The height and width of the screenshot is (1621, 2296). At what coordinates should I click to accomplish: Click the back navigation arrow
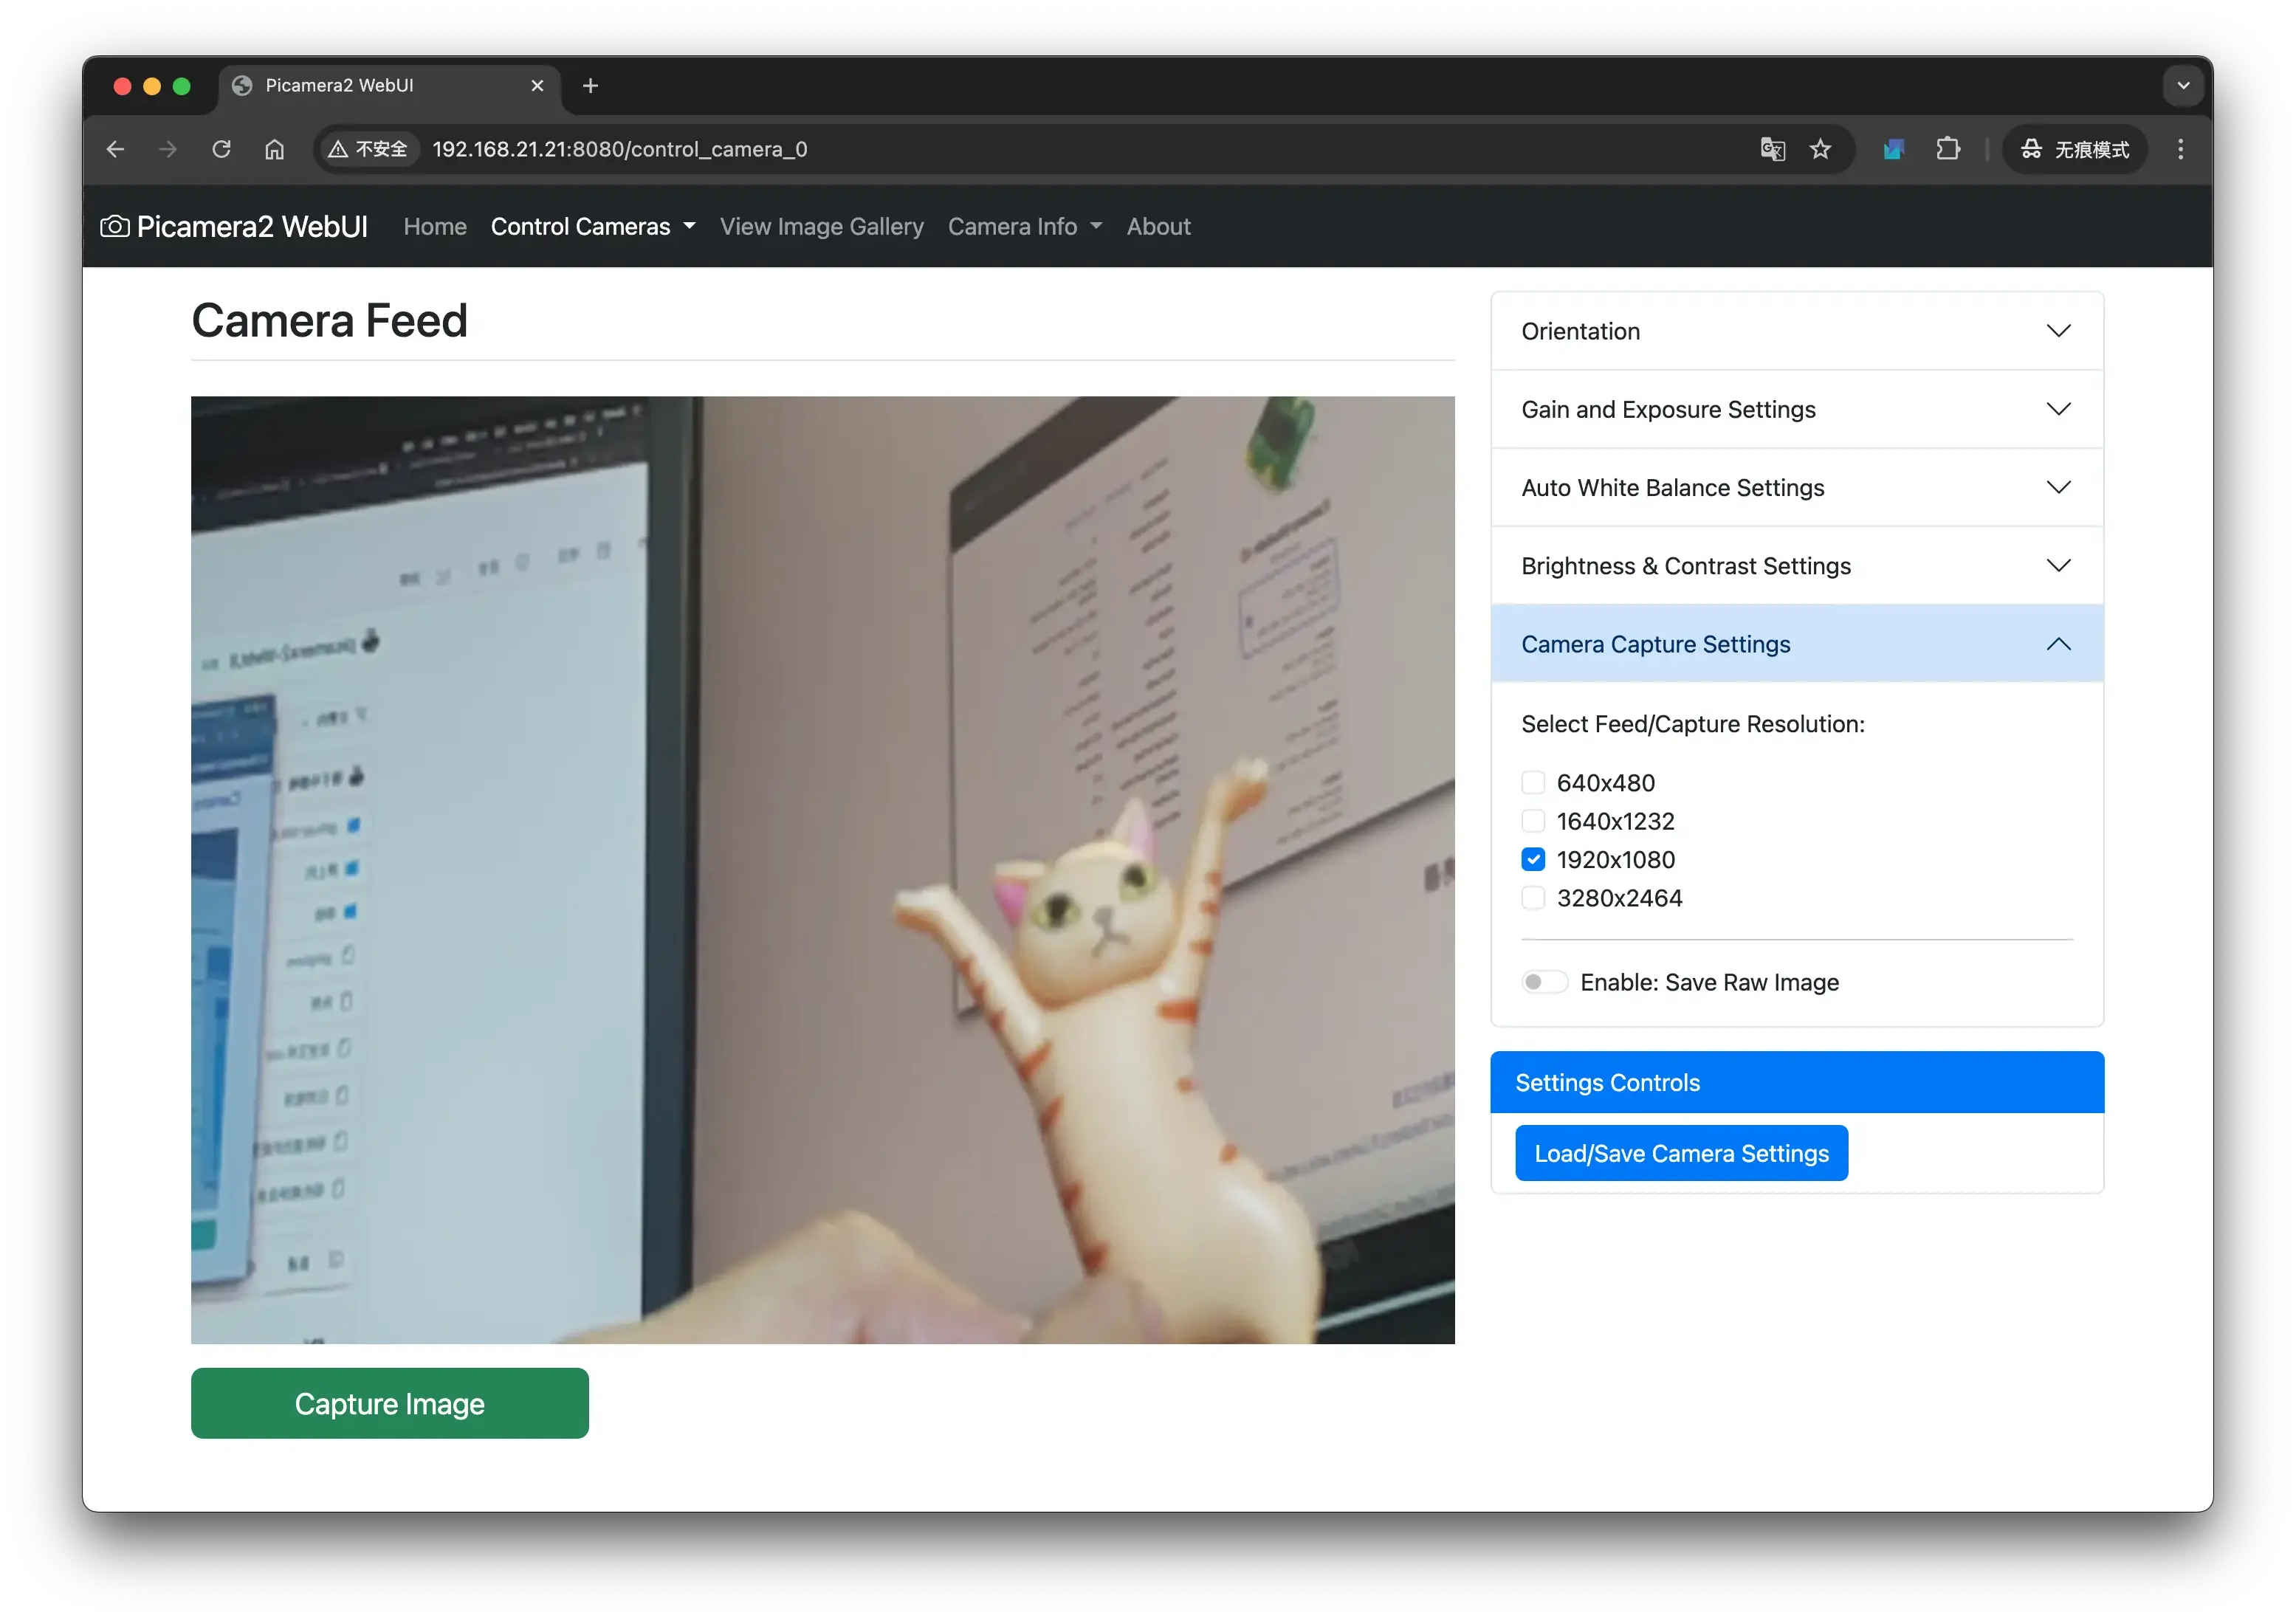point(115,149)
